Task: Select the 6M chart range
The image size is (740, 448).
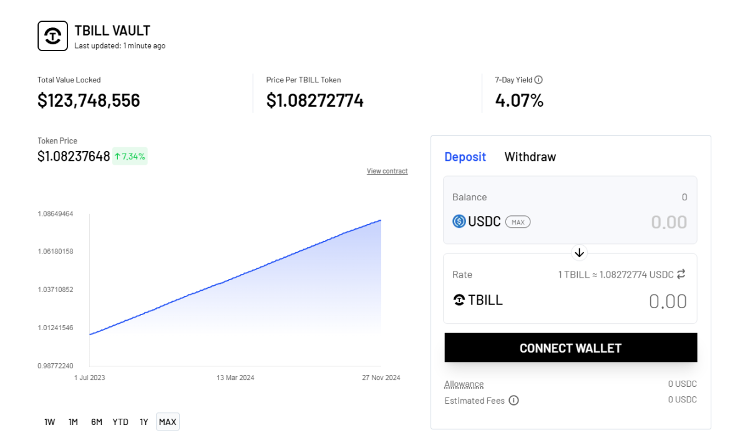Action: (x=96, y=422)
